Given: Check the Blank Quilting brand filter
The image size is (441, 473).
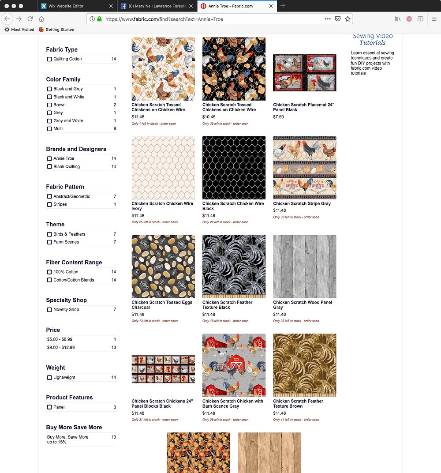Looking at the screenshot, I should (x=49, y=166).
